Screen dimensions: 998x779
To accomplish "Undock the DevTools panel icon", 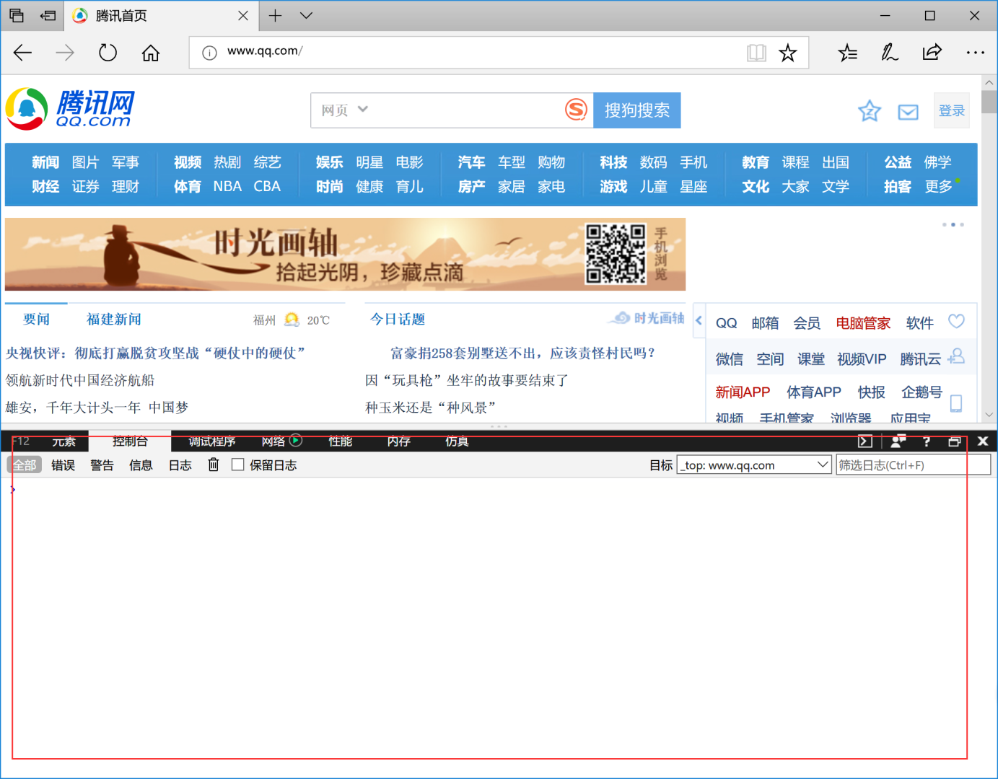I will click(954, 441).
